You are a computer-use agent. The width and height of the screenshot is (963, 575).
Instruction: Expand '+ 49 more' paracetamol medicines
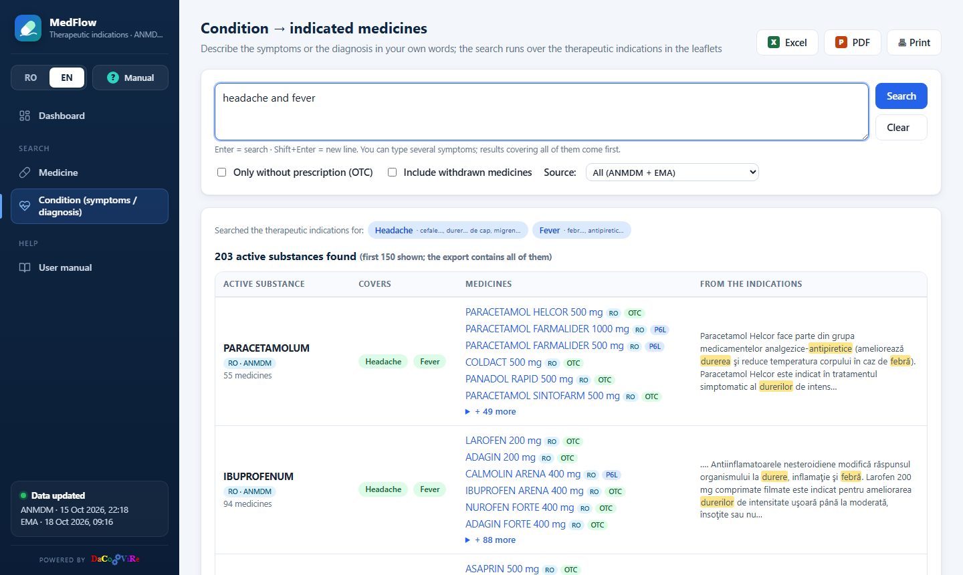490,412
